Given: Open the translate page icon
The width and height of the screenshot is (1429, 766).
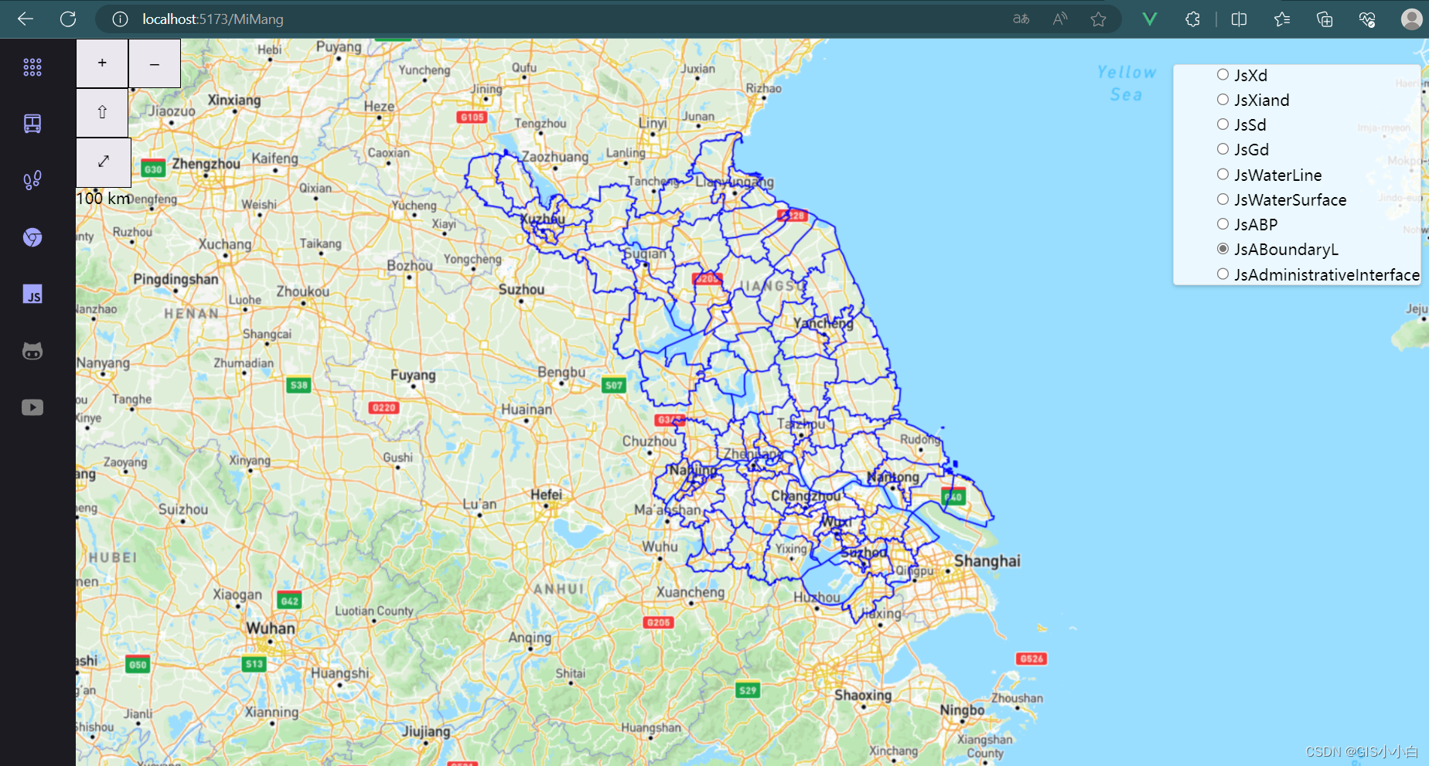Looking at the screenshot, I should click(1021, 19).
